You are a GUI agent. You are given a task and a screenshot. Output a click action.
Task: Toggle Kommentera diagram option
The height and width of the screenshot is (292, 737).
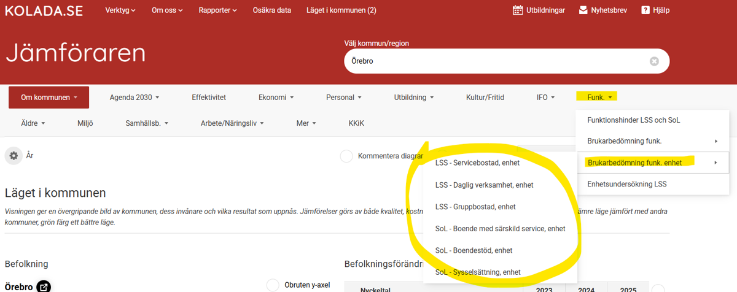[346, 156]
